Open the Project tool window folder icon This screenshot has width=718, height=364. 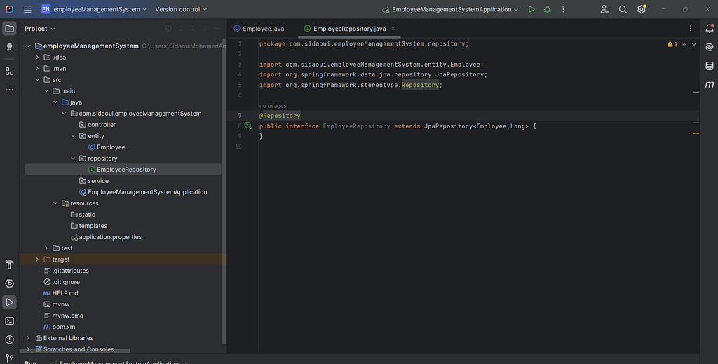(x=9, y=28)
